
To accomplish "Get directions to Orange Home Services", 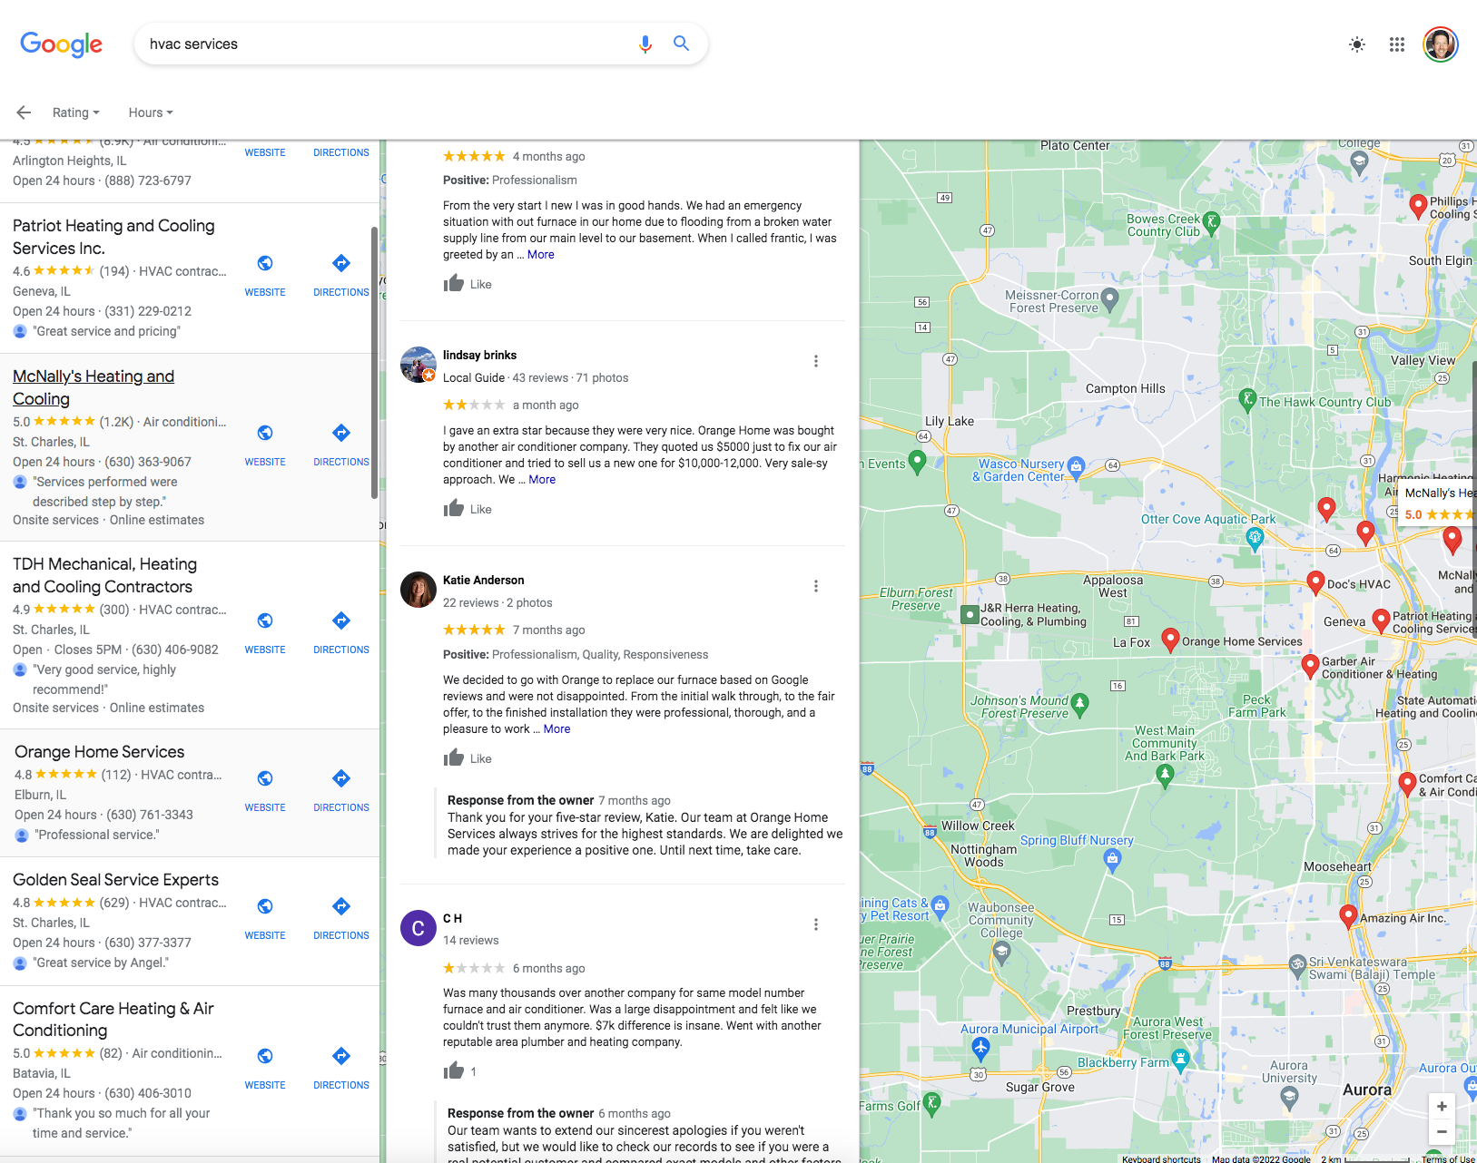I will coord(341,790).
